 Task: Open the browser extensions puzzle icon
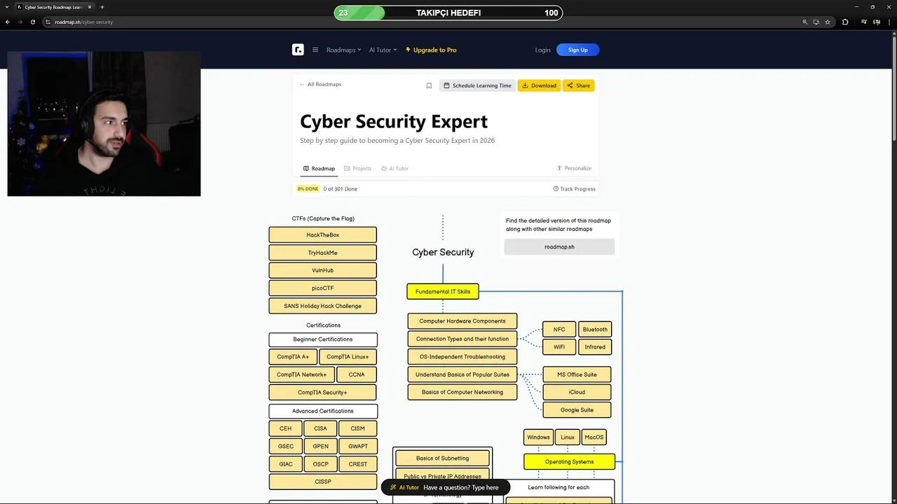coord(845,22)
